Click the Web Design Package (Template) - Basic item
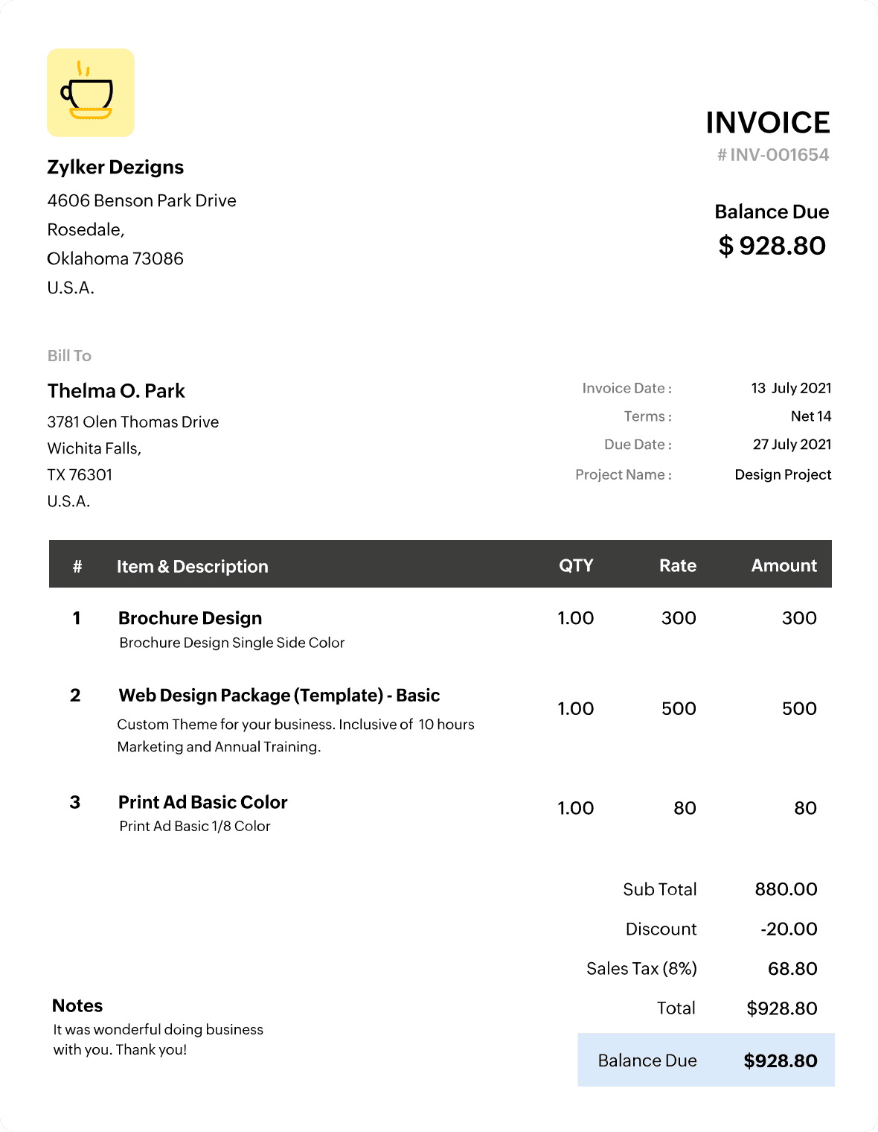This screenshot has width=878, height=1132. coord(279,696)
